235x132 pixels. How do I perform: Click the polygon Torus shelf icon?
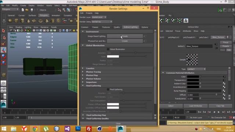pos(40,21)
